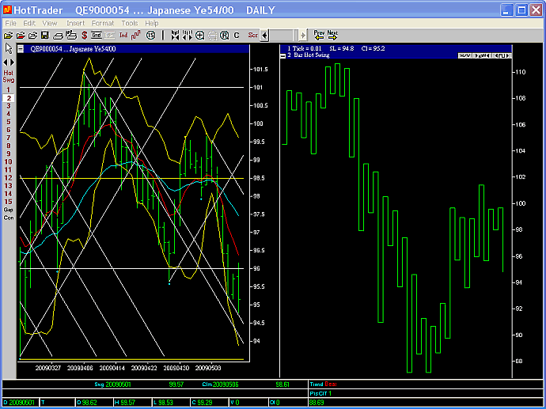Viewport: 546px width, 409px height.
Task: Click the vertical bar cursor icon
Action: (163, 35)
